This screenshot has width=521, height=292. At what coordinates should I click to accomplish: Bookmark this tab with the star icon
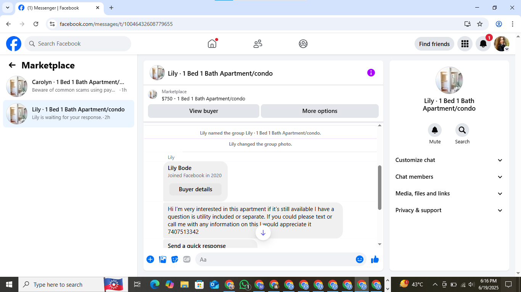click(x=480, y=24)
